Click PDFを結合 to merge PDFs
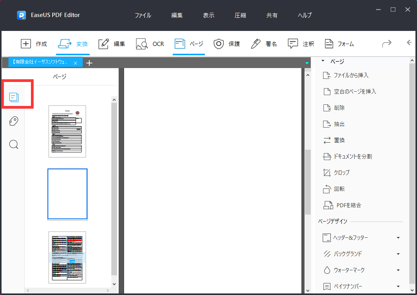Image resolution: width=417 pixels, height=295 pixels. click(x=349, y=205)
